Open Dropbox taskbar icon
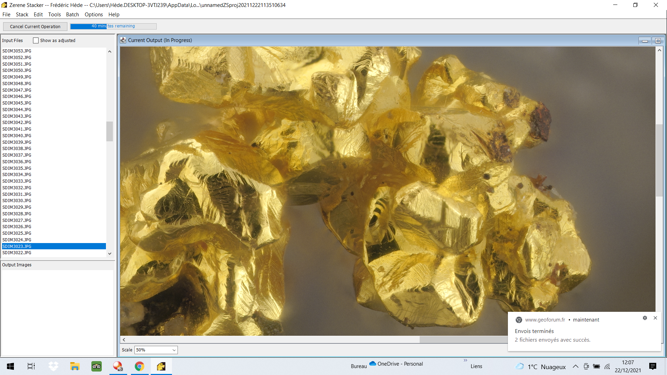The height and width of the screenshot is (375, 667). tap(53, 366)
